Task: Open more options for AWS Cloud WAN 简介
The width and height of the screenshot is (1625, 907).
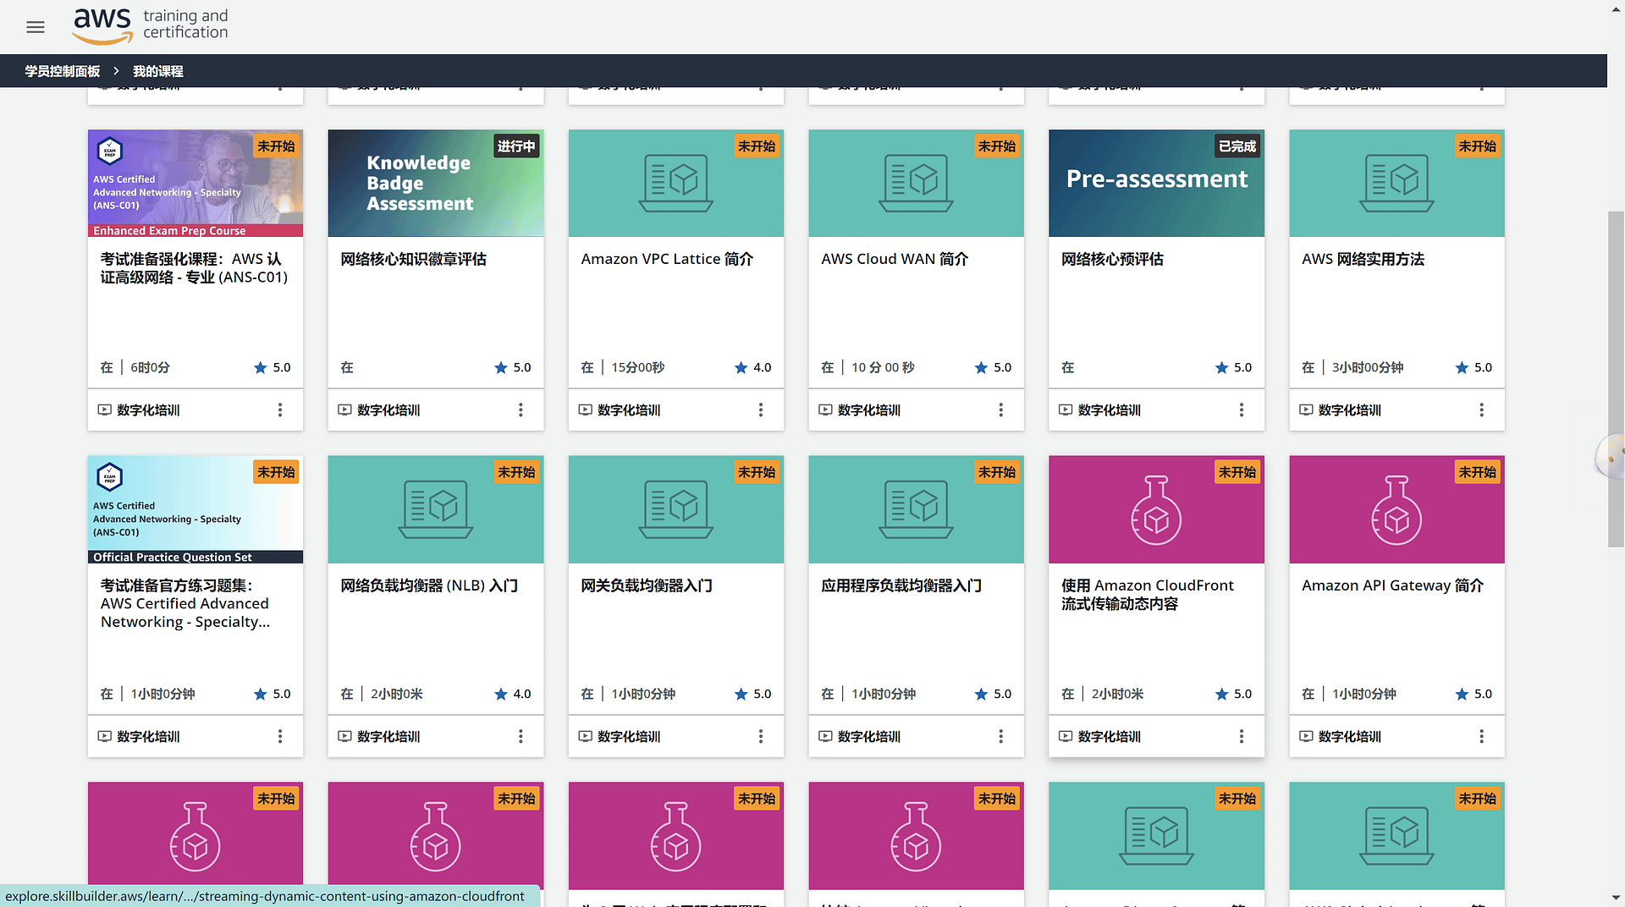Action: (x=1000, y=410)
